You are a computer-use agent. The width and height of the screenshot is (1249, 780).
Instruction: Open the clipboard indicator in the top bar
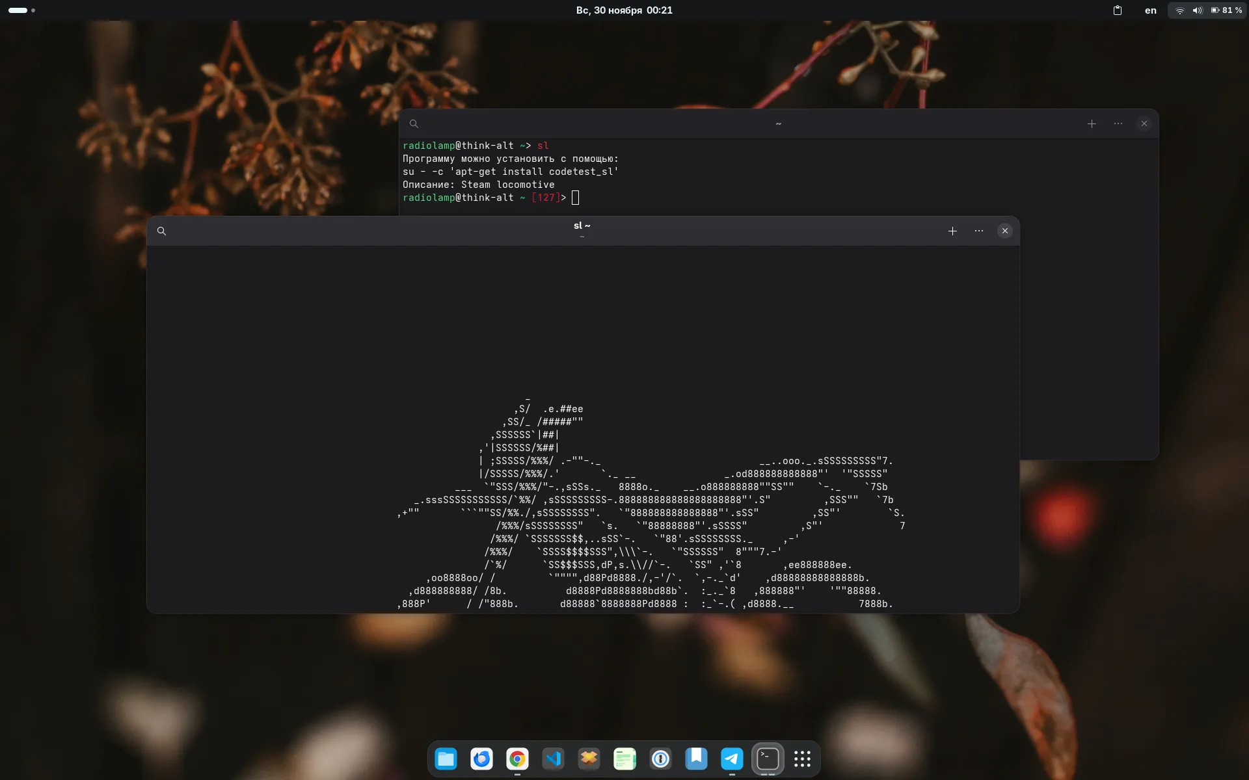point(1117,10)
